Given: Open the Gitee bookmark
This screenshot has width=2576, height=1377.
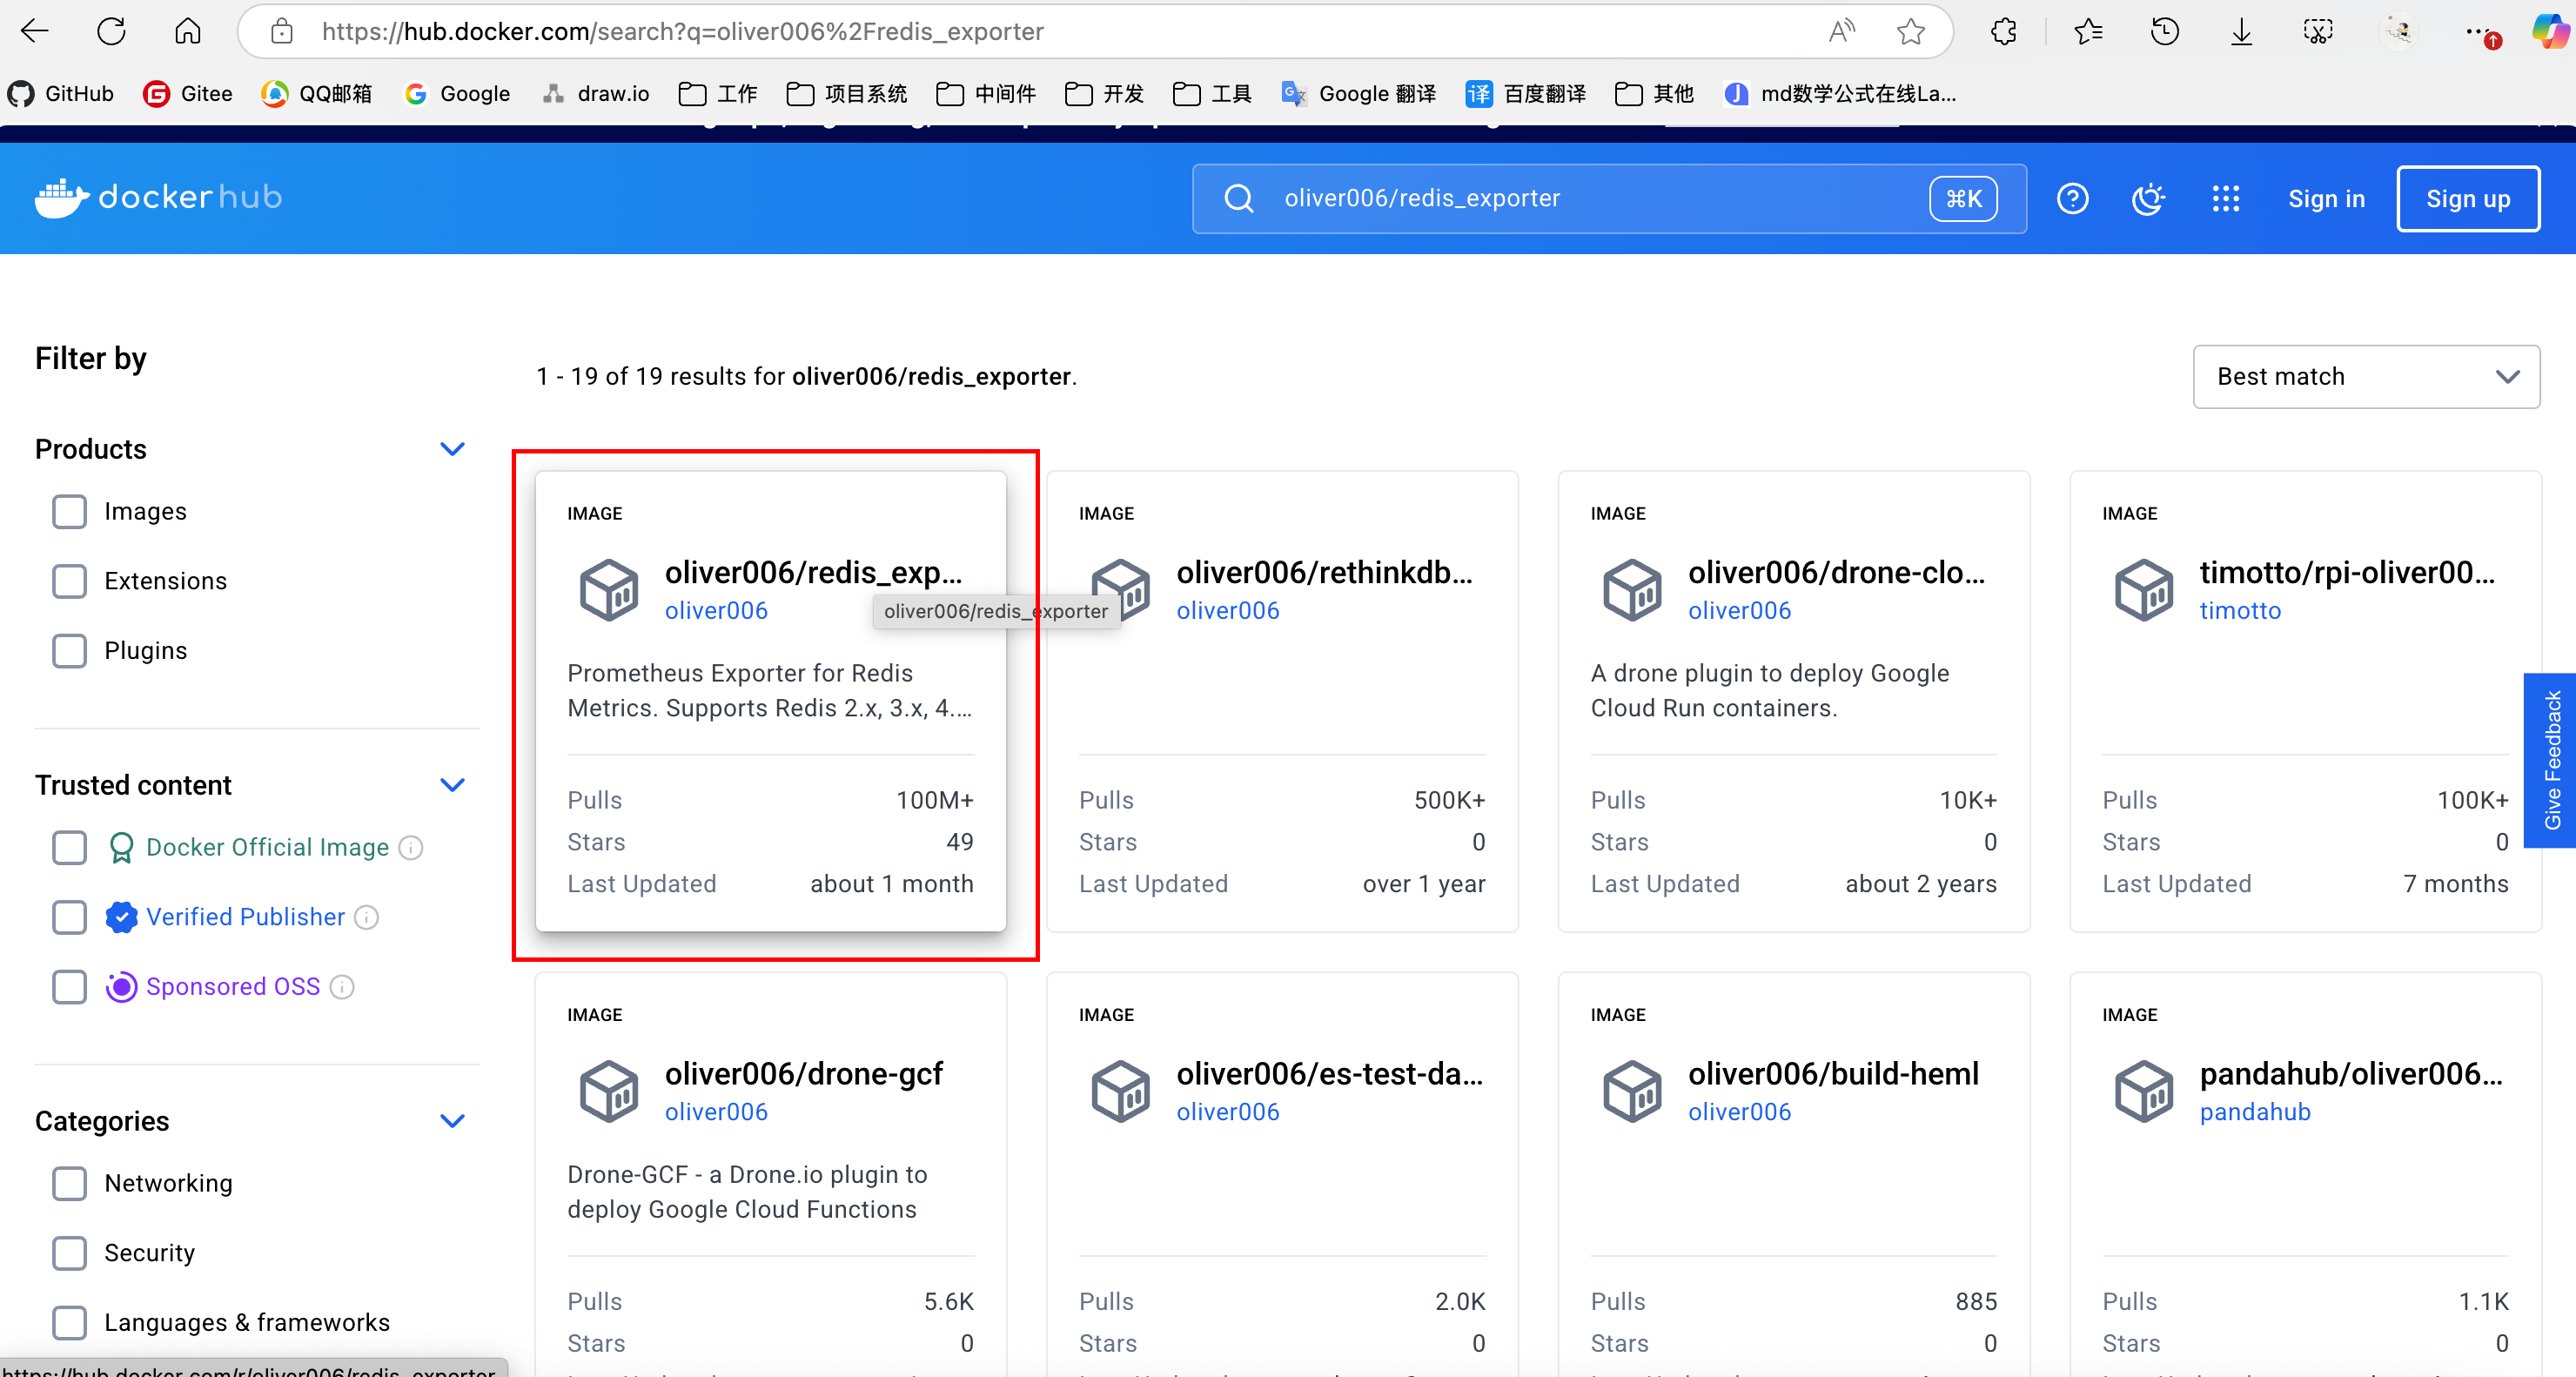Looking at the screenshot, I should pos(188,94).
